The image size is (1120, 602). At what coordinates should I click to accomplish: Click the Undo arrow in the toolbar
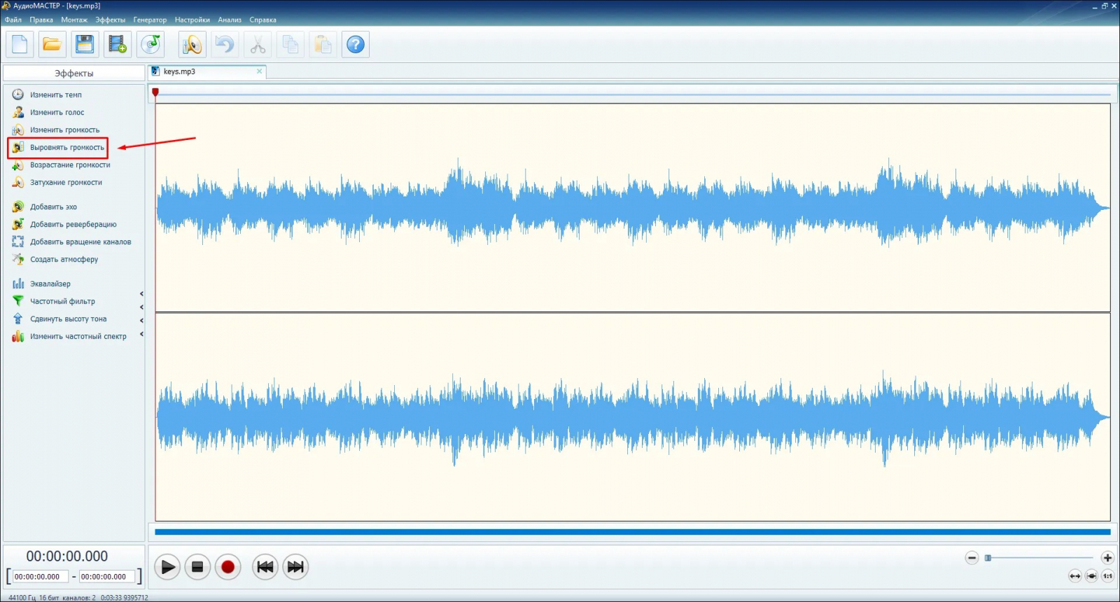(225, 45)
